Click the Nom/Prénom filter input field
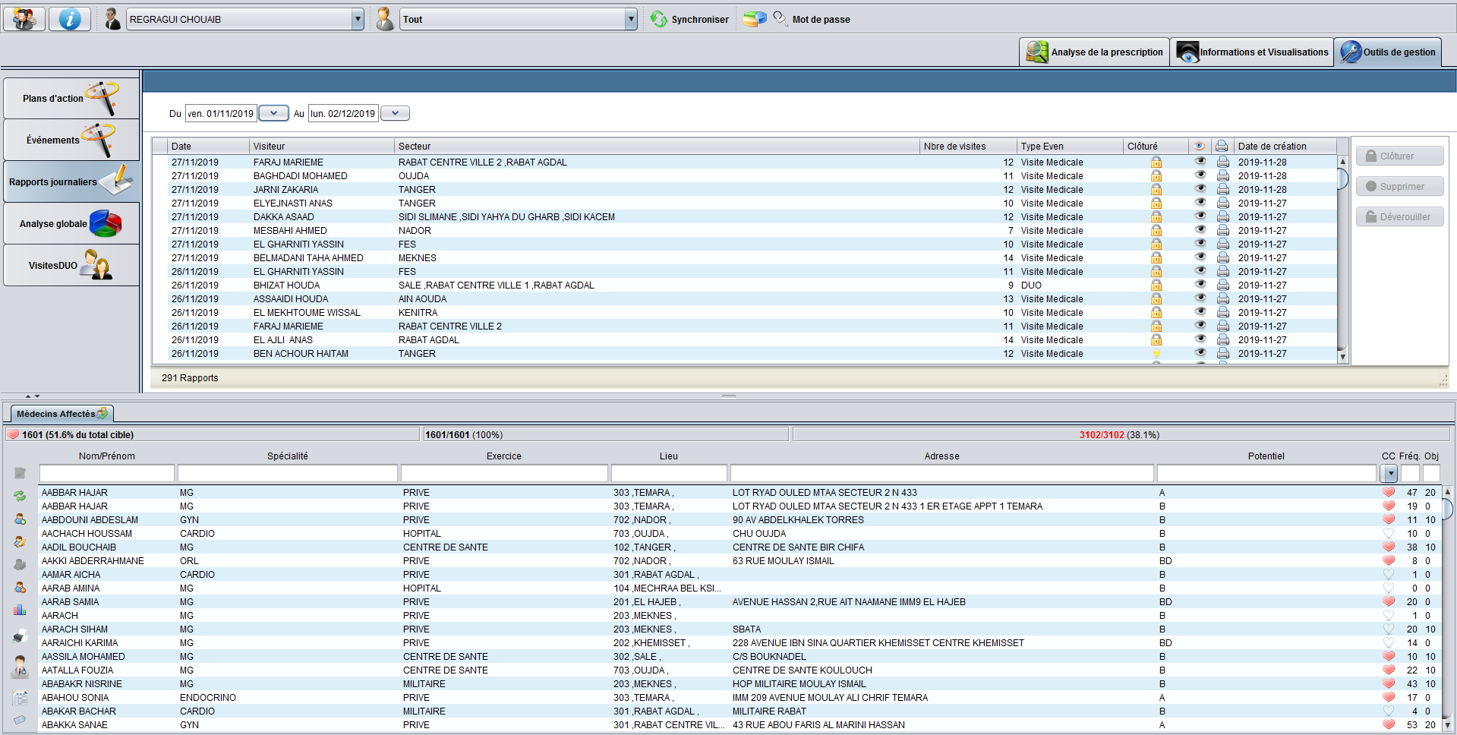This screenshot has width=1457, height=735. [x=106, y=473]
